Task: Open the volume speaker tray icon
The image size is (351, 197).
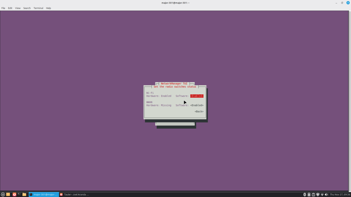Action: (326, 194)
